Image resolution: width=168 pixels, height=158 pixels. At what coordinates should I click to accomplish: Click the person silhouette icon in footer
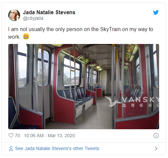[11, 148]
